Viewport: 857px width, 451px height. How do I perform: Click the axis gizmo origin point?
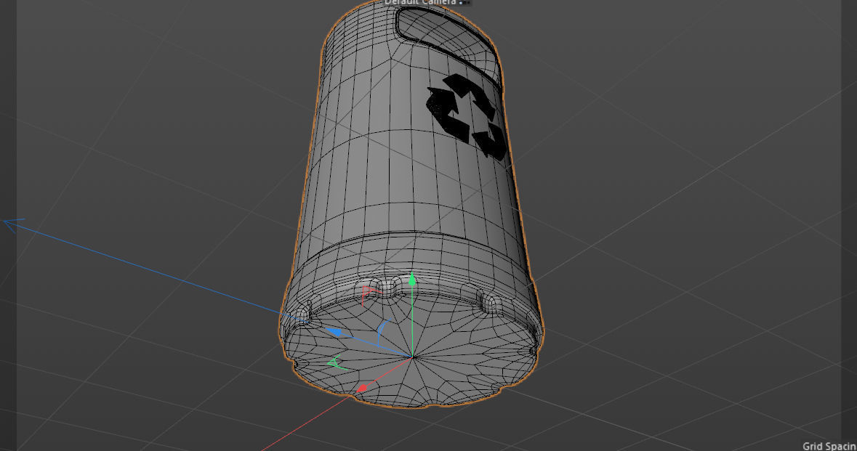(x=412, y=357)
